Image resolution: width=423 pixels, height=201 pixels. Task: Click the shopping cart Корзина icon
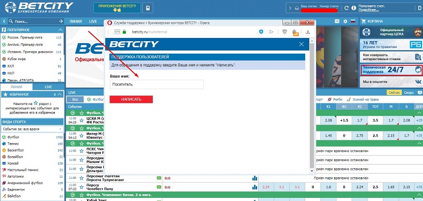coord(363,21)
